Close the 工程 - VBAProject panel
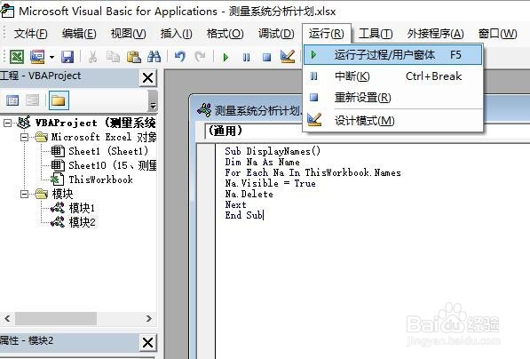Viewport: 530px width, 359px height. (x=148, y=78)
